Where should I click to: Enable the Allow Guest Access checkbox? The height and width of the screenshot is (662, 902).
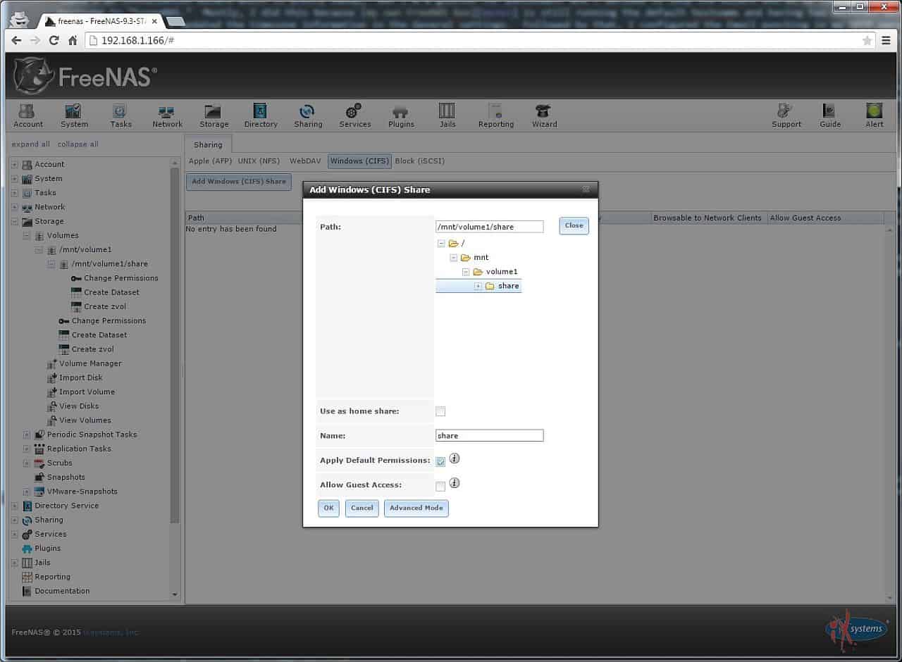click(440, 487)
